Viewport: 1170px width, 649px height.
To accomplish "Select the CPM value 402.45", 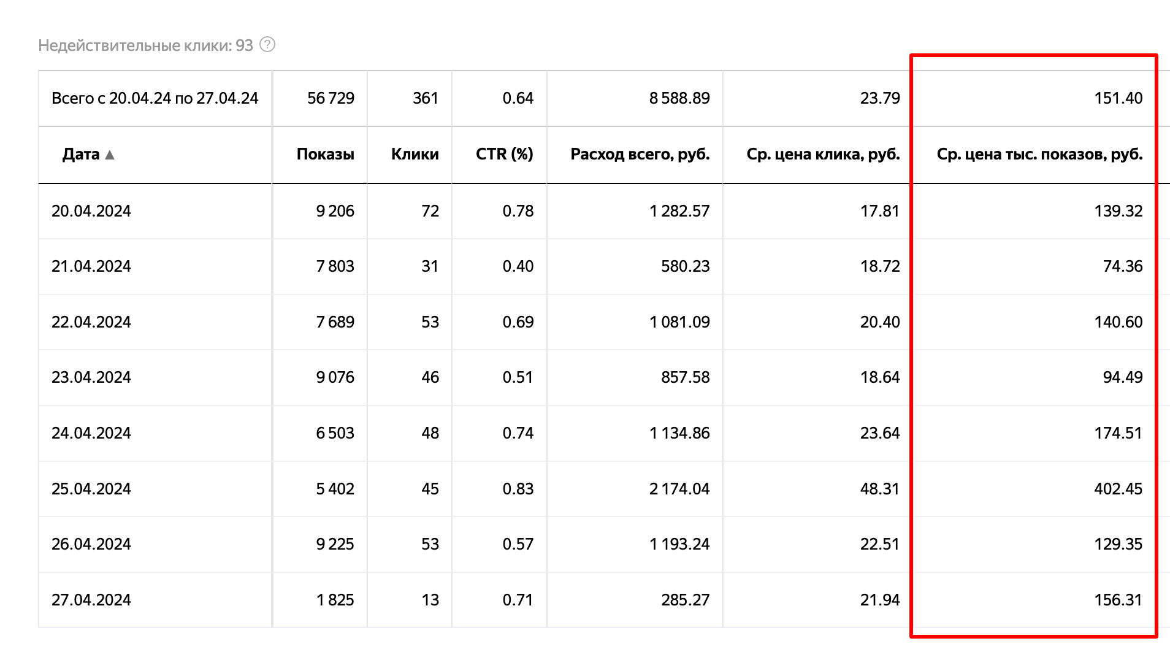I will pyautogui.click(x=1118, y=489).
